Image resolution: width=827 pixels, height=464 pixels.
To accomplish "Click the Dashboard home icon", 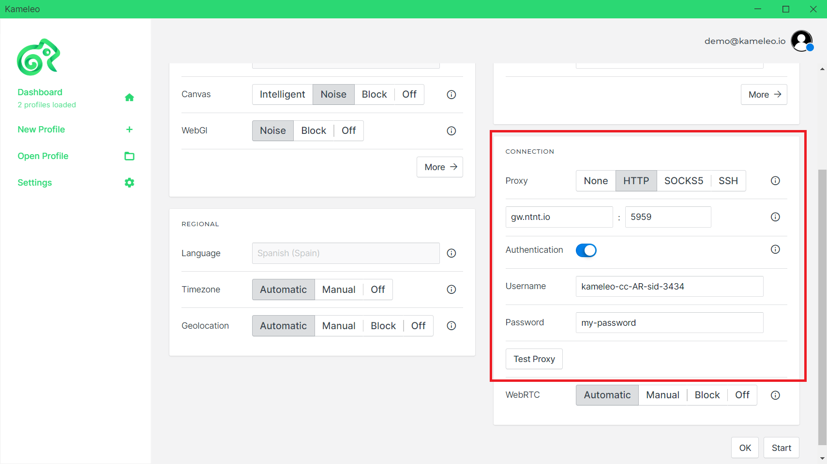I will coord(129,98).
